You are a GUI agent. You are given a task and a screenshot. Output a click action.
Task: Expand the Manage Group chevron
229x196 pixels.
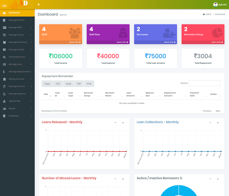coord(31,35)
